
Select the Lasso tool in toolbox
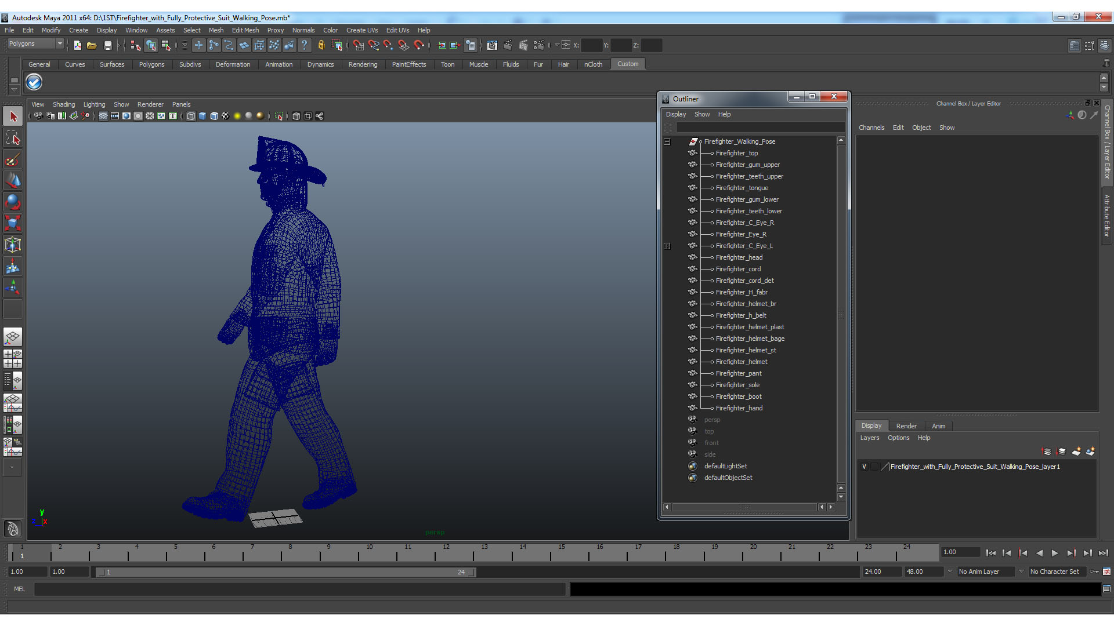13,138
